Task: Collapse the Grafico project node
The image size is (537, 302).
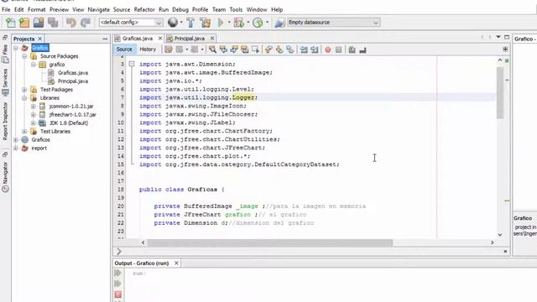Action: 16,48
